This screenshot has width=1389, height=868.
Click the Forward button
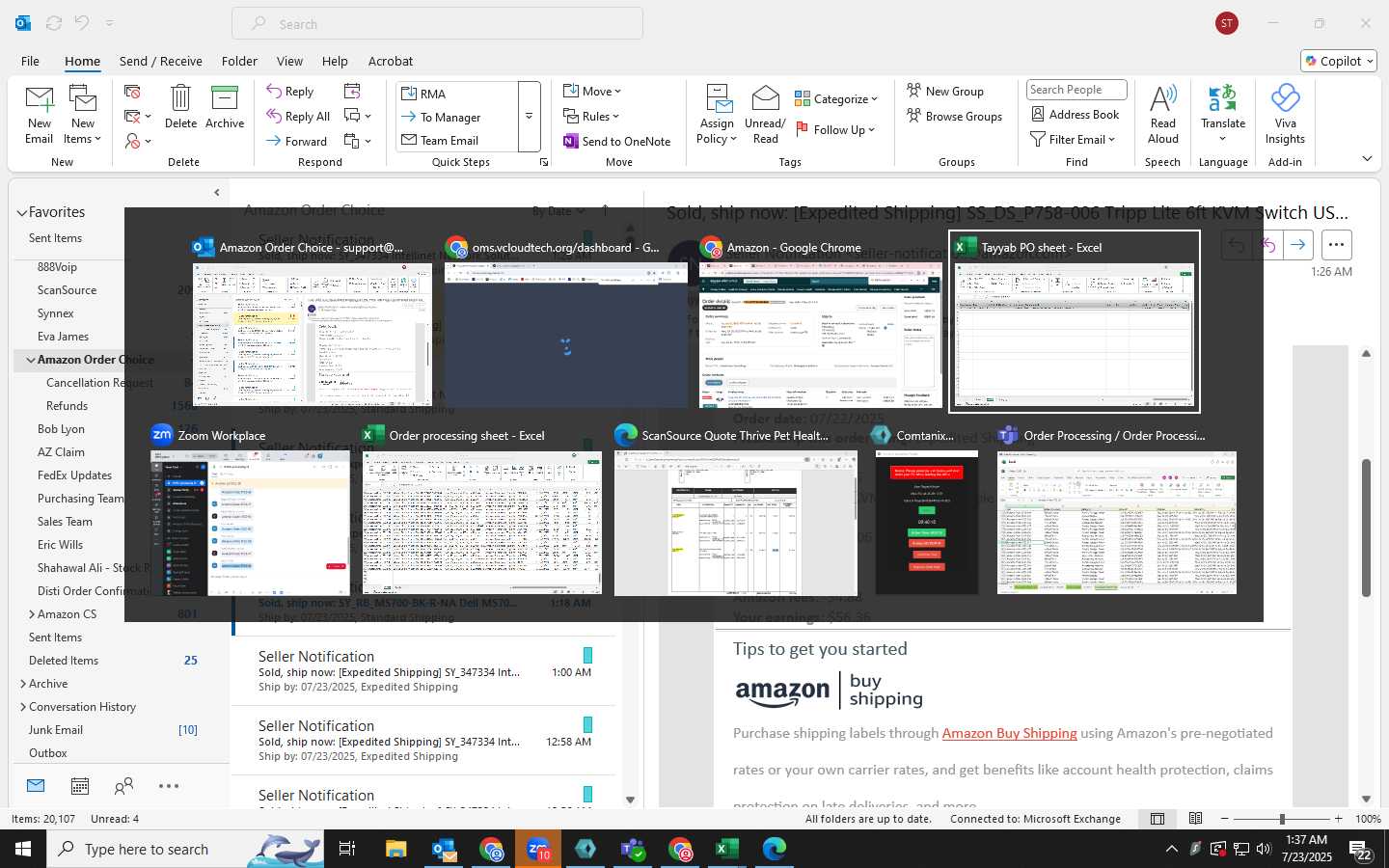point(297,141)
